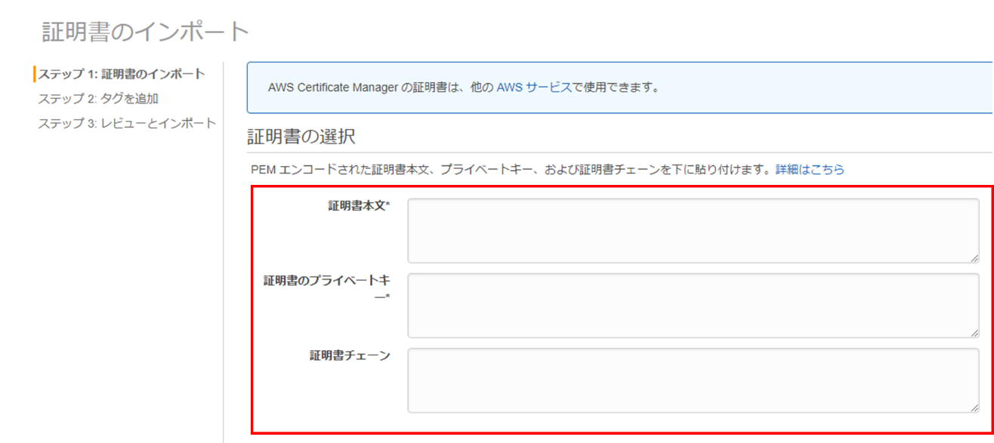
Task: Click into 証明書のプライベートキー text area
Action: click(x=693, y=306)
